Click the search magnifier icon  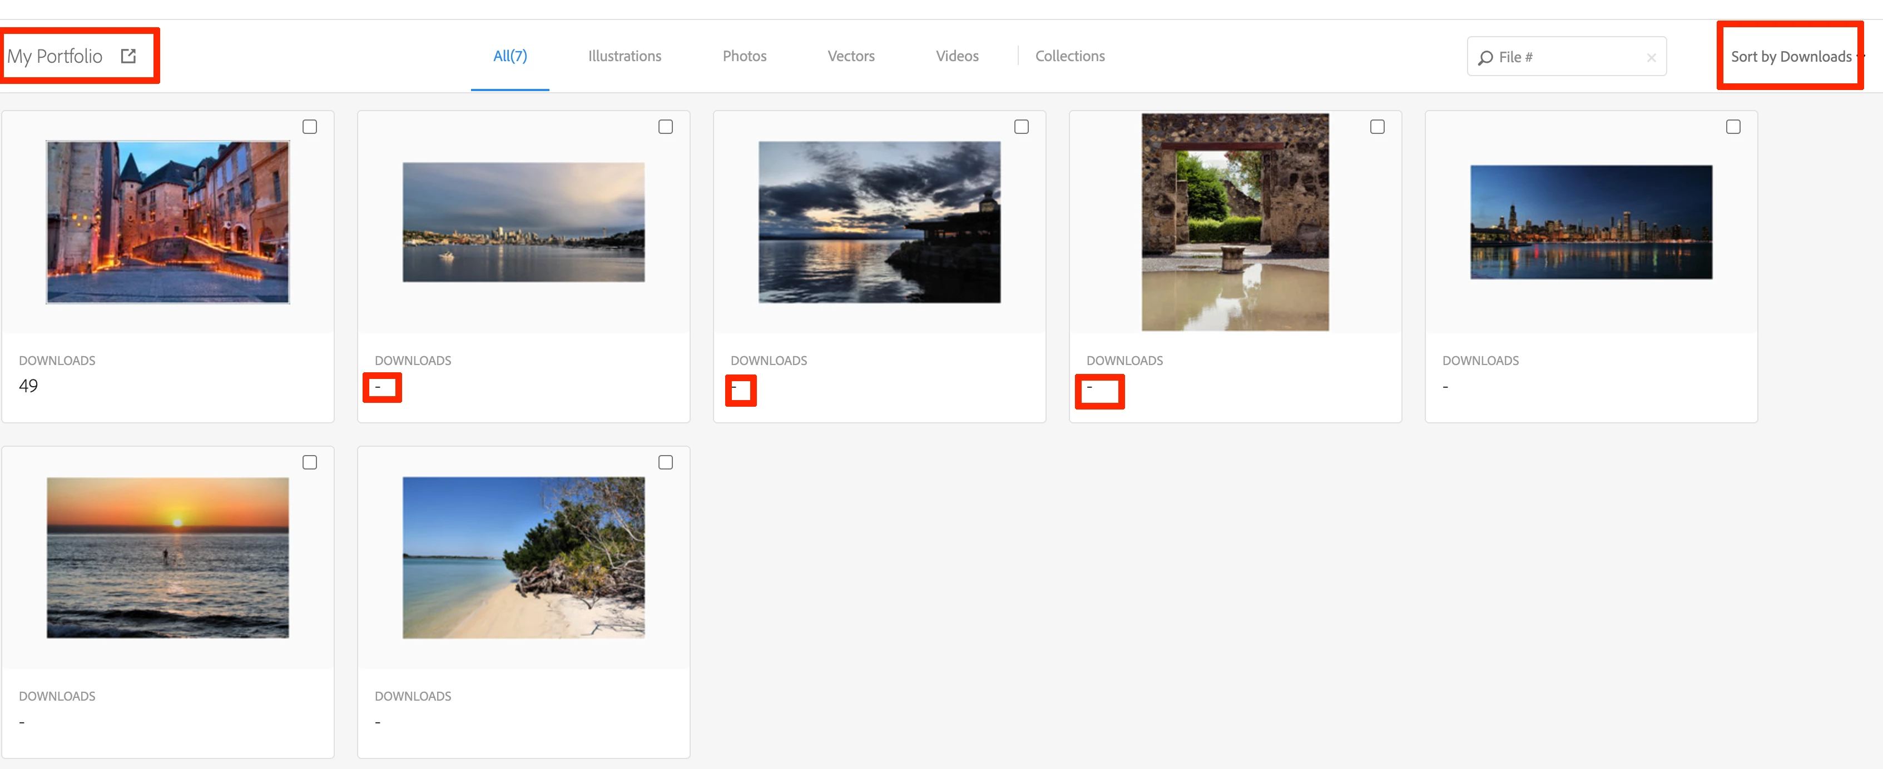[1485, 58]
